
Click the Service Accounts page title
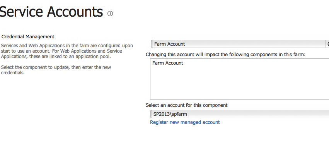[x=51, y=12]
